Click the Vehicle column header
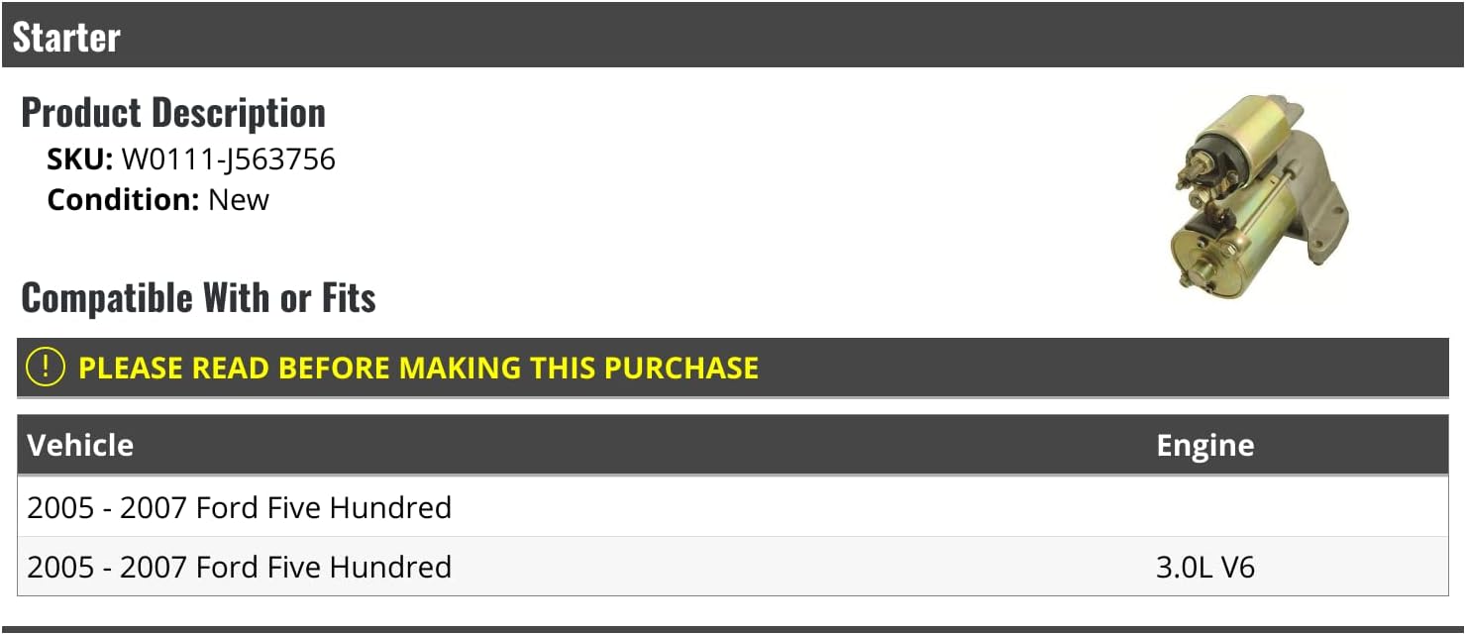 (80, 445)
